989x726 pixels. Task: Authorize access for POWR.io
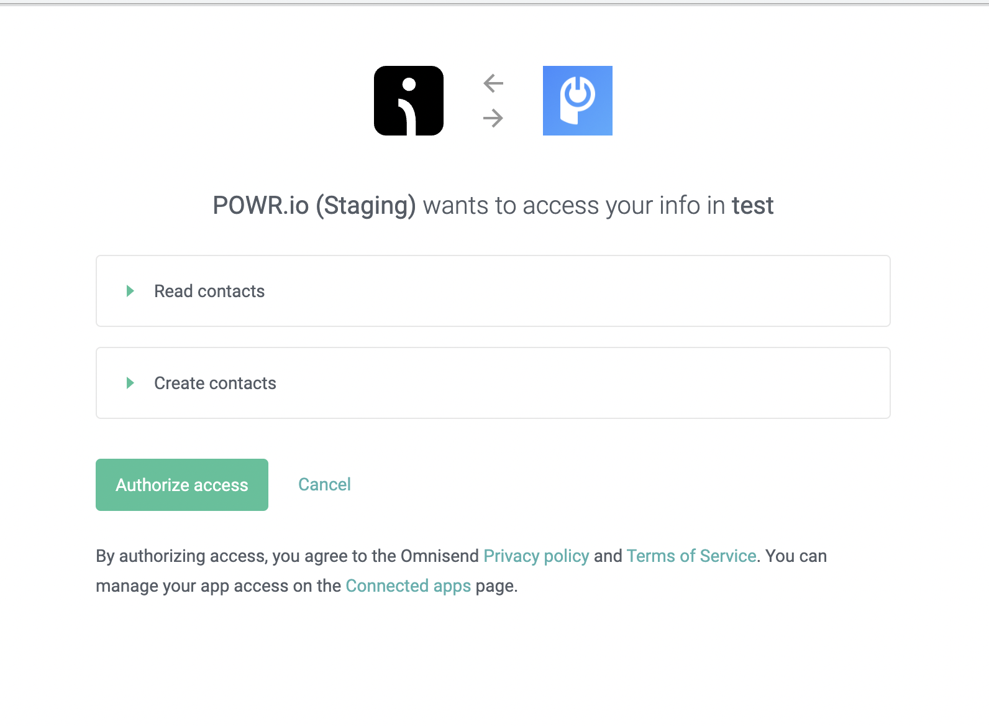click(182, 485)
